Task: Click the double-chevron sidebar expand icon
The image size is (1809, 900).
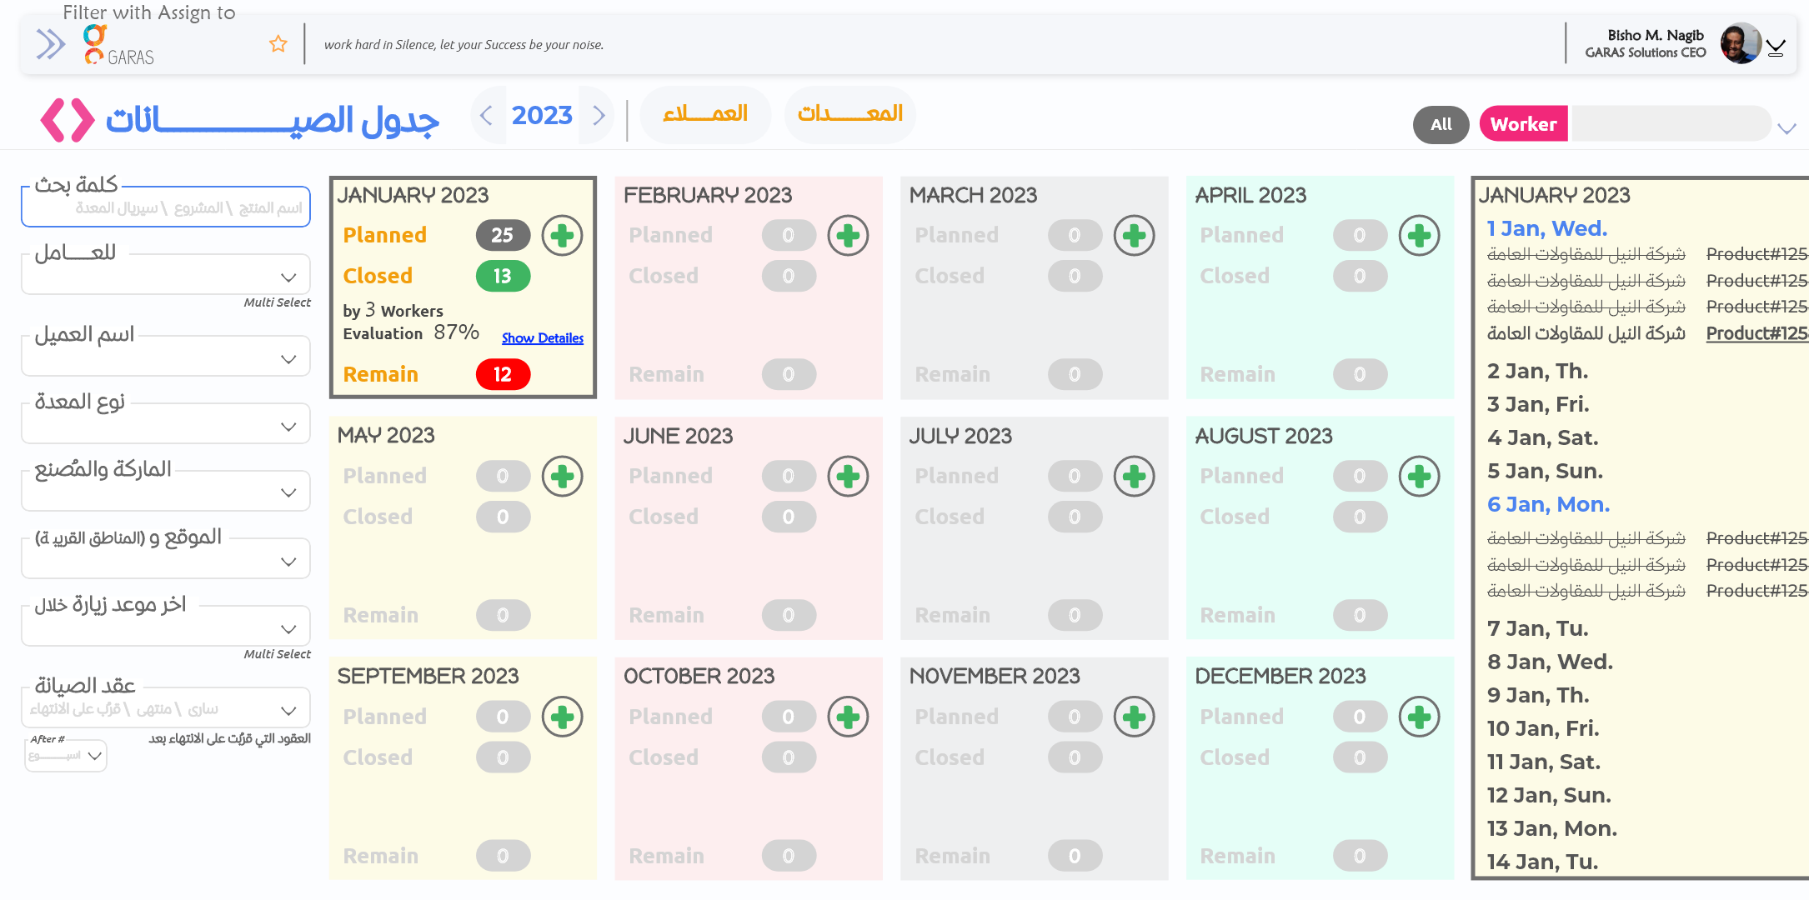Action: click(x=50, y=44)
